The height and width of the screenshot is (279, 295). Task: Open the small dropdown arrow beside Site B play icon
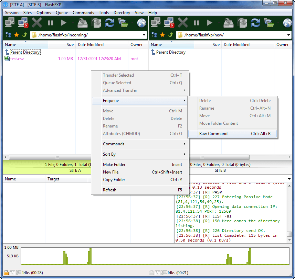[x=219, y=23]
